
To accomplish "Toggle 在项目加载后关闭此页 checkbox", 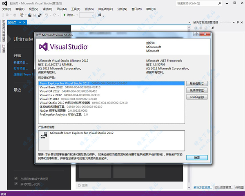I will (16, 178).
